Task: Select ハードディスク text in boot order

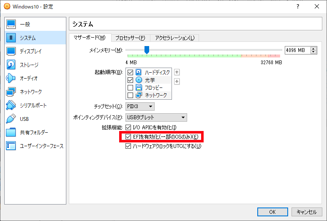Action: [158, 72]
